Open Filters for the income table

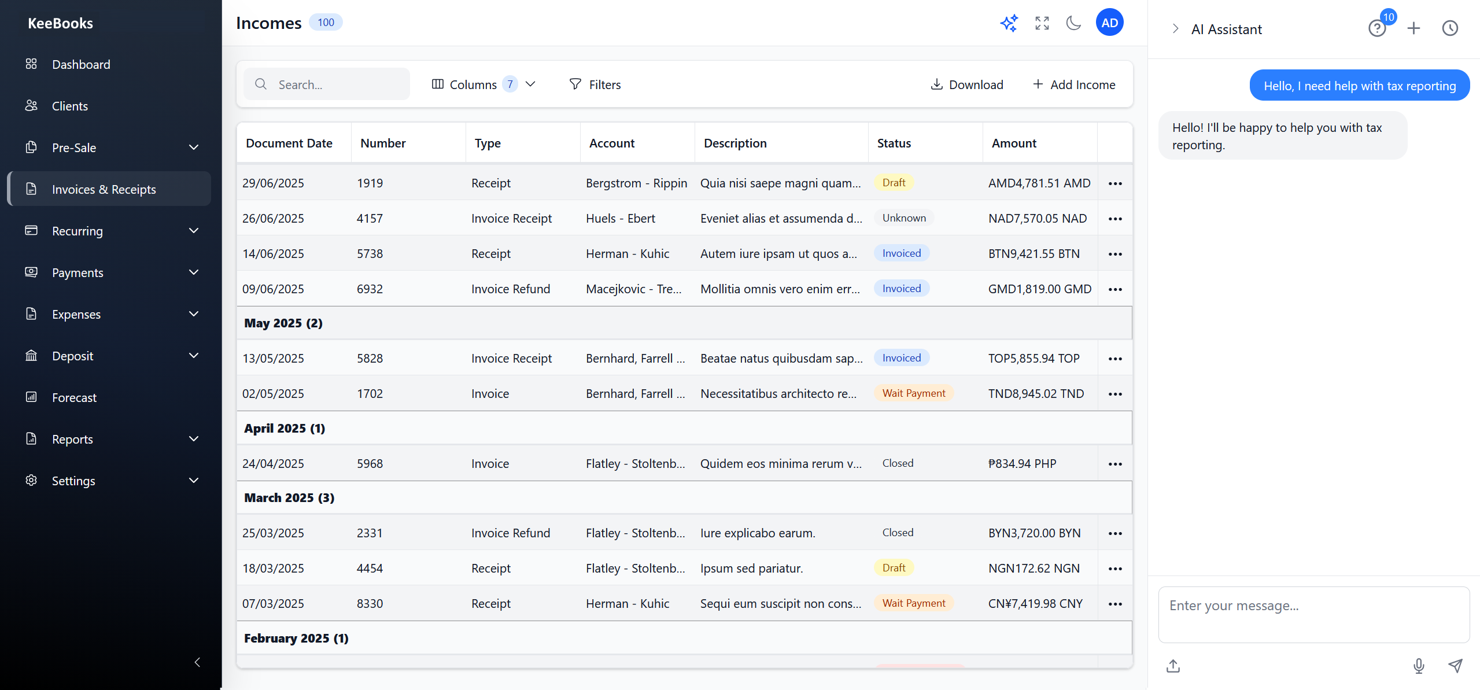coord(595,84)
